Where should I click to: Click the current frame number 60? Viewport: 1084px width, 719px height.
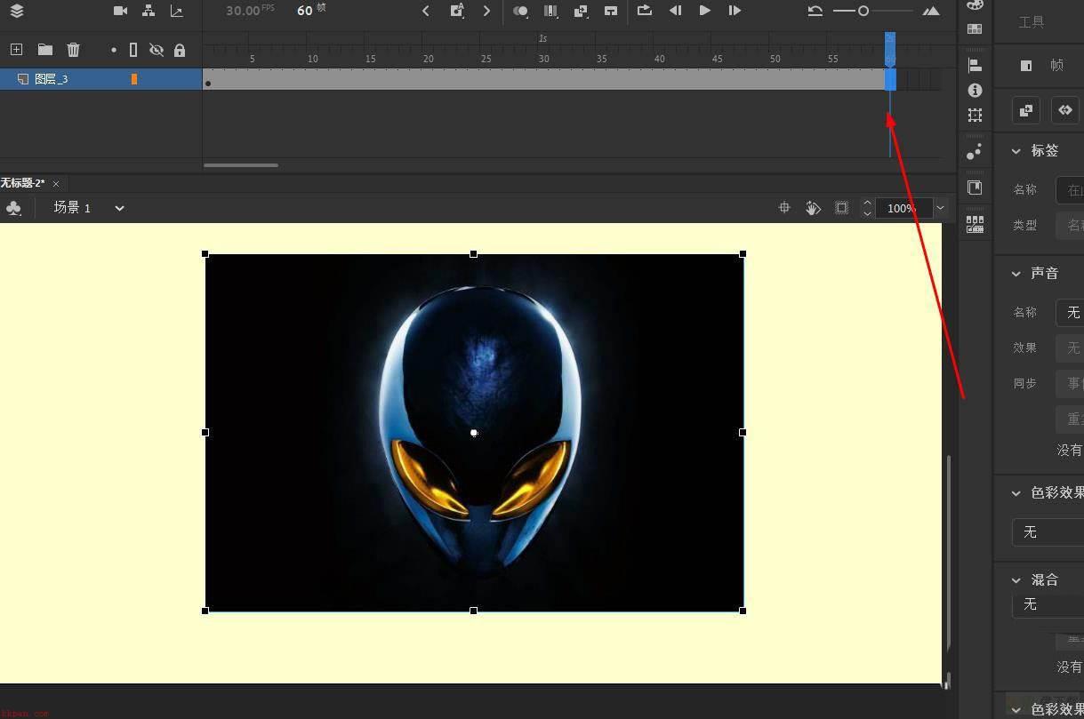(x=305, y=11)
